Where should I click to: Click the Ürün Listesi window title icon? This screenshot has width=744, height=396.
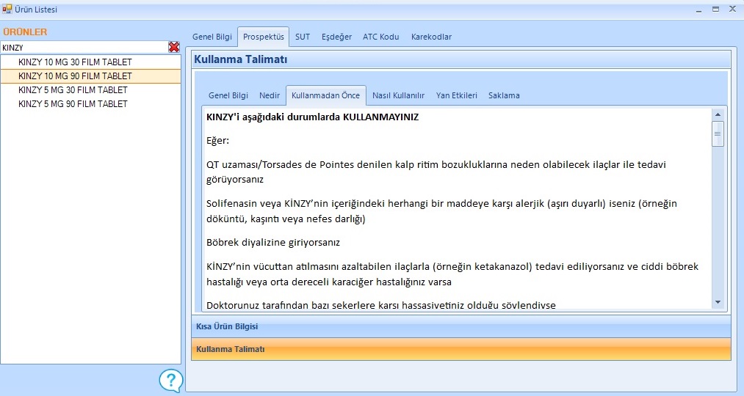click(x=7, y=10)
